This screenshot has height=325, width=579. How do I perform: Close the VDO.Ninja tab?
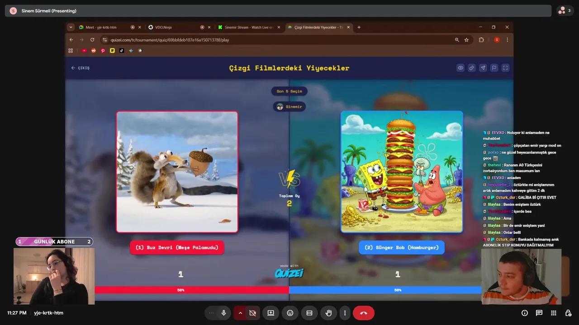pyautogui.click(x=210, y=27)
